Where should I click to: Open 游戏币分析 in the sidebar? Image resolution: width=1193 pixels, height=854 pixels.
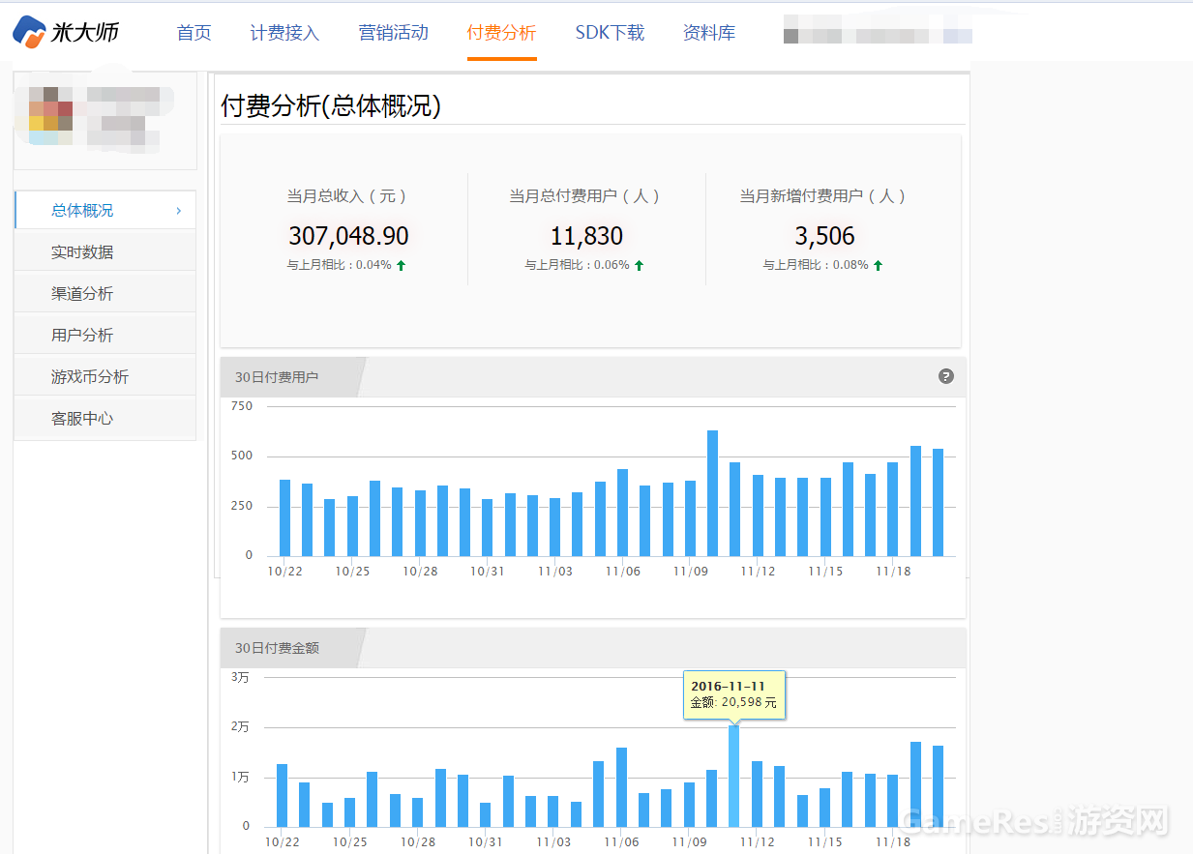point(105,376)
